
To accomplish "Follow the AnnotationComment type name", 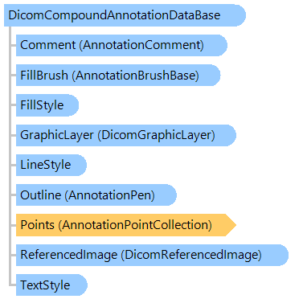I will point(143,45).
